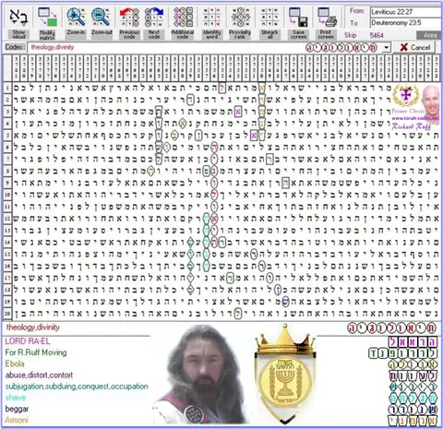Screen dimensions: 443x429
Task: Click the Skip value 5464
Action: [x=377, y=35]
